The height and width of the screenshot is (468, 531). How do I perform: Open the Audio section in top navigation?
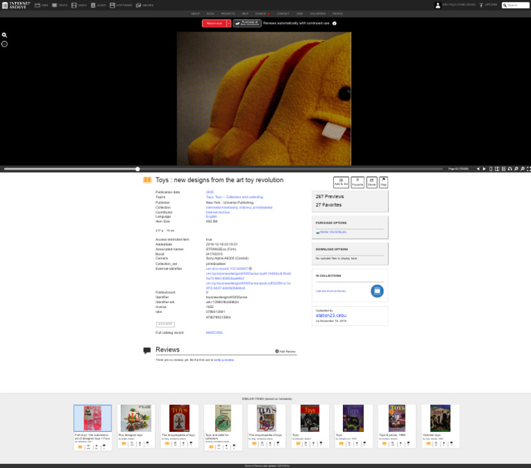98,5
